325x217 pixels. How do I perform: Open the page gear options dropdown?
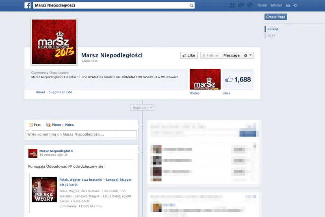248,55
